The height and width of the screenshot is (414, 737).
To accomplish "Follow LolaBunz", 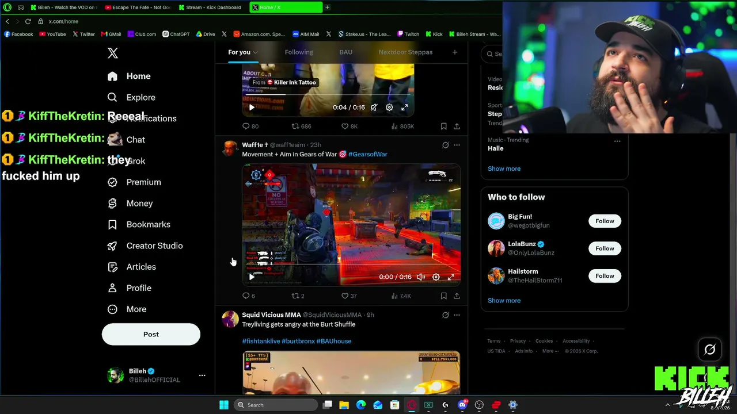I will point(605,248).
